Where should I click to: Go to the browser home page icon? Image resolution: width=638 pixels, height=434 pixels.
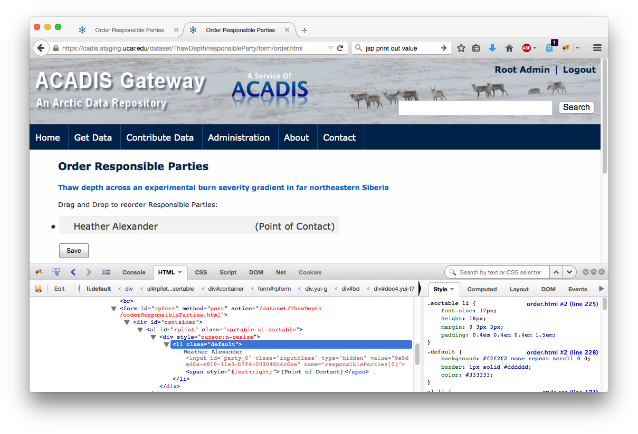point(509,48)
